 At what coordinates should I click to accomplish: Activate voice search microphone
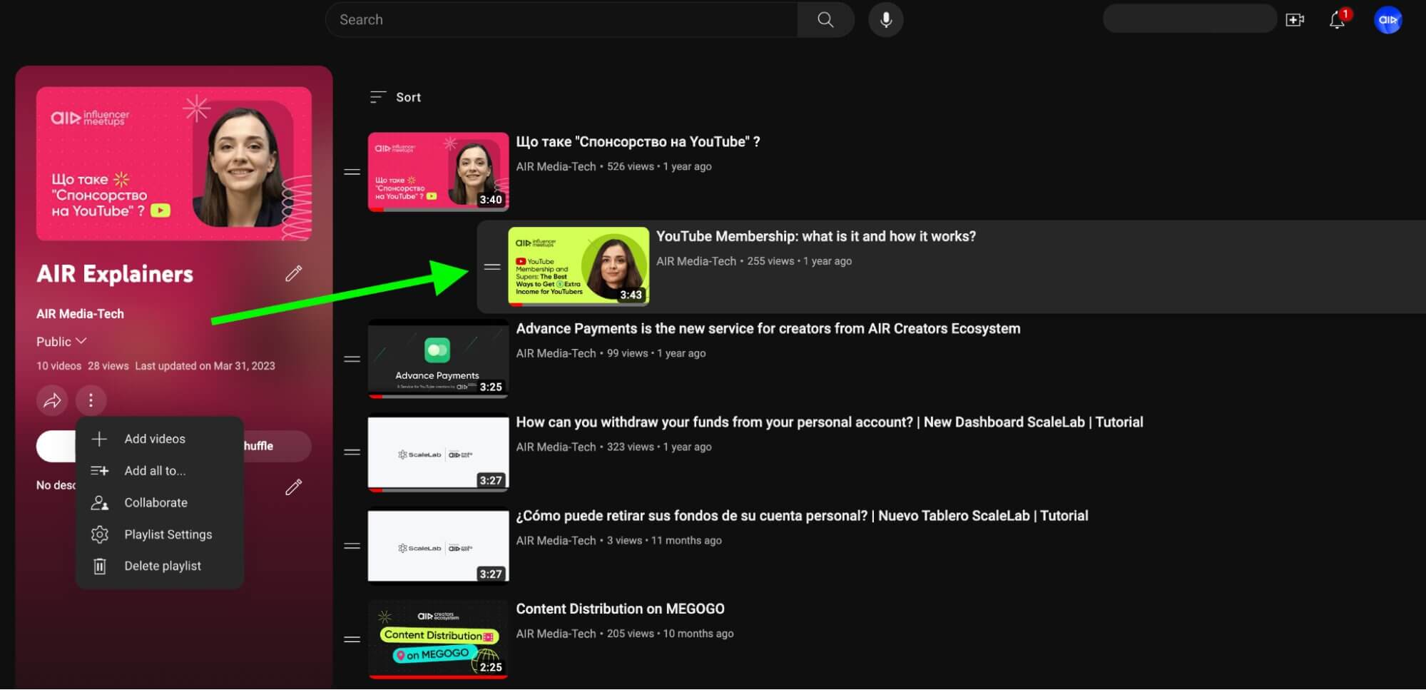(885, 20)
